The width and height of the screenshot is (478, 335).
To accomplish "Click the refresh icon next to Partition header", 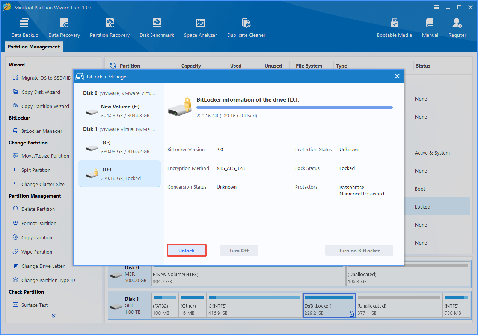I will 113,66.
